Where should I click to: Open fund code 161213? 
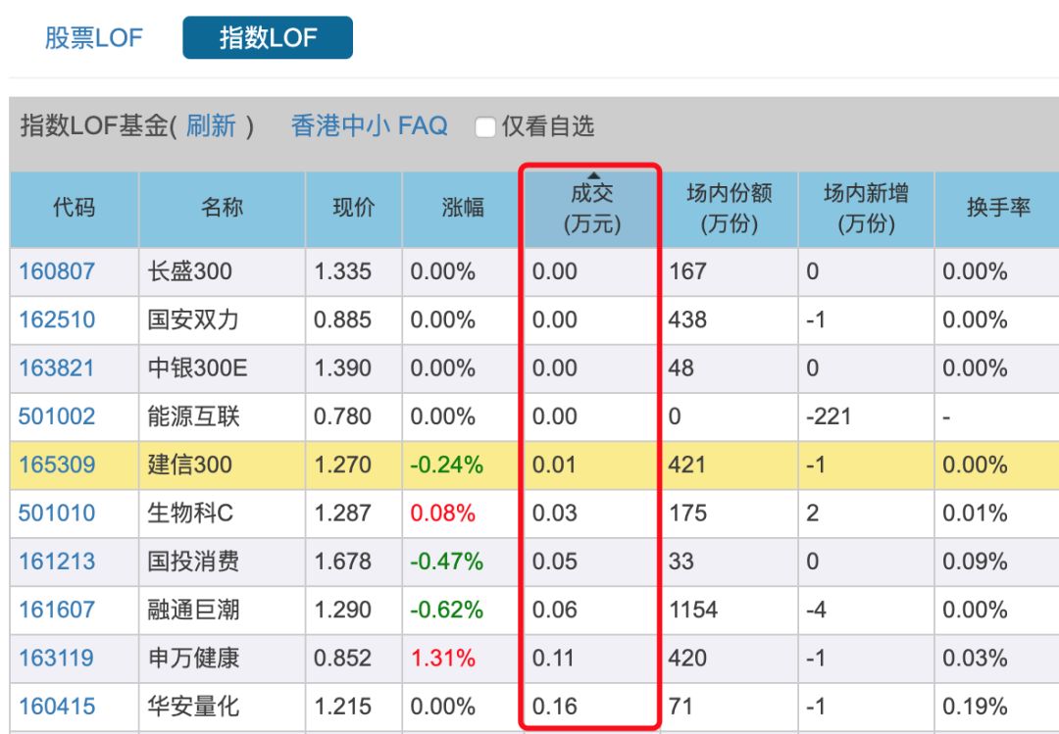(x=57, y=562)
